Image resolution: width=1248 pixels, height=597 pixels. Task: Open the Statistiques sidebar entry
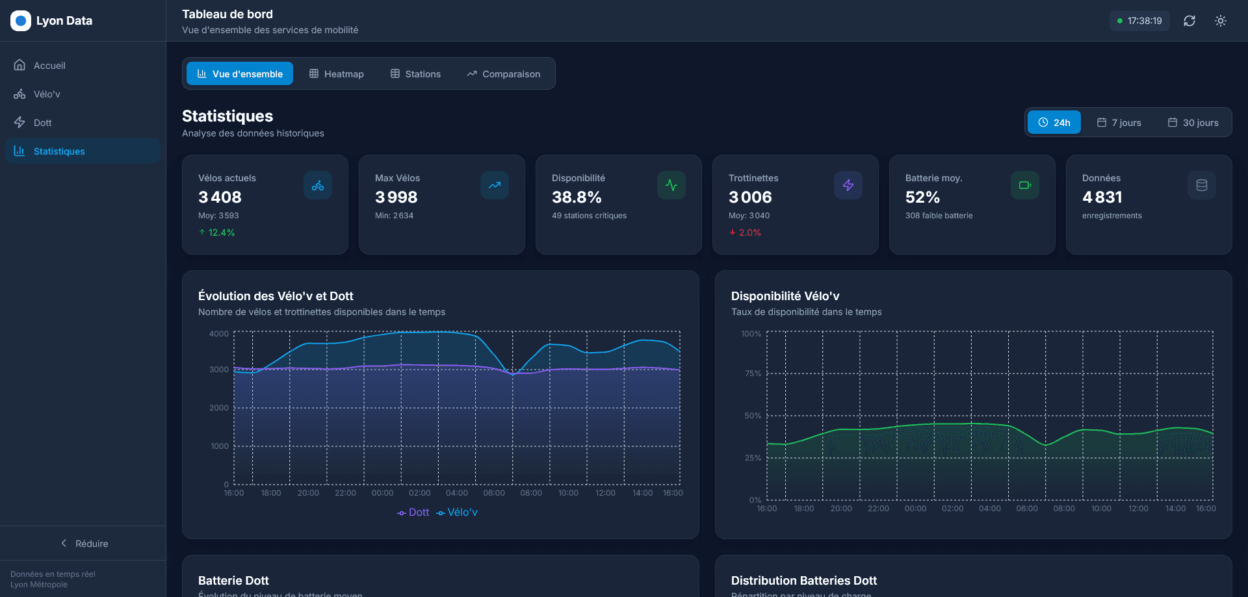[58, 151]
